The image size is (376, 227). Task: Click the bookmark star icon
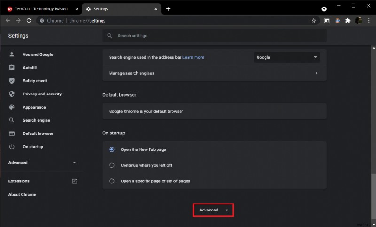(313, 21)
